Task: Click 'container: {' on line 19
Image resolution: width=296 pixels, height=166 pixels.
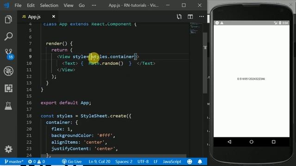Action: point(62,122)
